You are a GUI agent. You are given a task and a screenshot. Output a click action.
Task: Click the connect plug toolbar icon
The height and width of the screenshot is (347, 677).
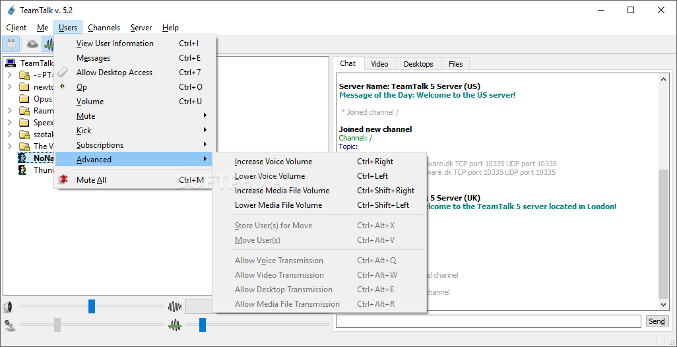11,44
